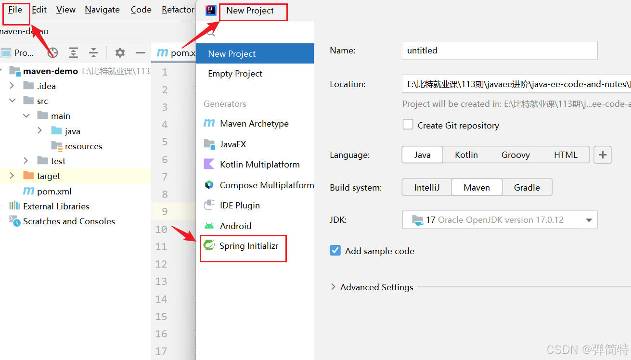Switch to the pom.xml editor tab
Viewport: 631px width, 360px height.
click(176, 53)
